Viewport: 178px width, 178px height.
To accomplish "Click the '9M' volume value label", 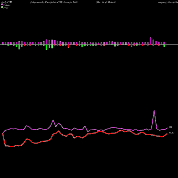I will coord(170,127).
